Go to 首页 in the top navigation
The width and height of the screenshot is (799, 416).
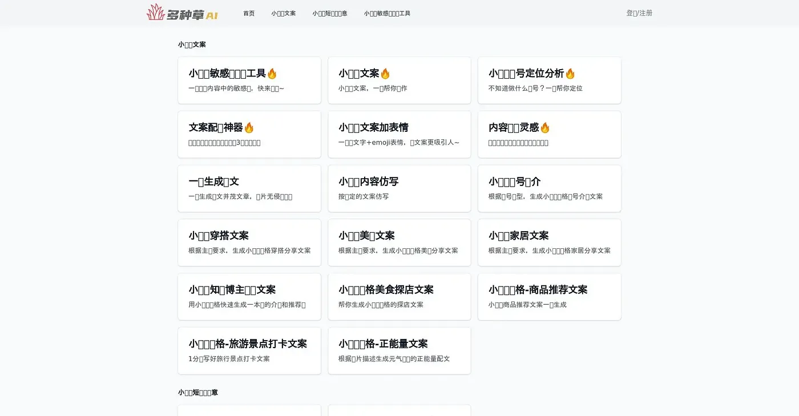(249, 13)
